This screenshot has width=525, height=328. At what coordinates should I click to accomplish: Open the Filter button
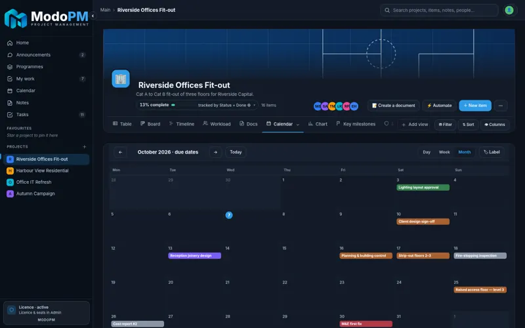pyautogui.click(x=446, y=125)
